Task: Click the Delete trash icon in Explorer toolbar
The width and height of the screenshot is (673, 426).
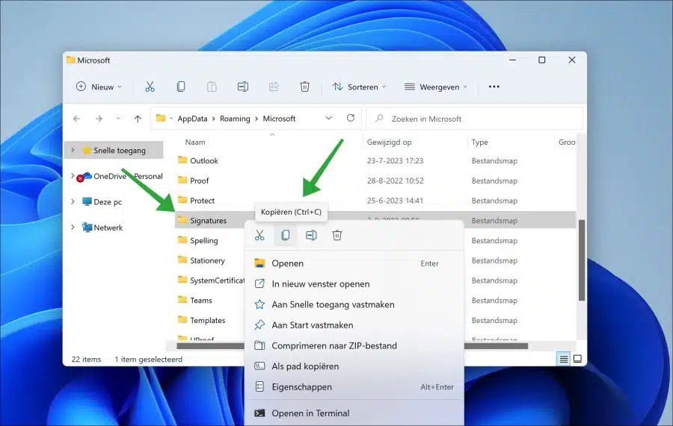Action: coord(305,87)
